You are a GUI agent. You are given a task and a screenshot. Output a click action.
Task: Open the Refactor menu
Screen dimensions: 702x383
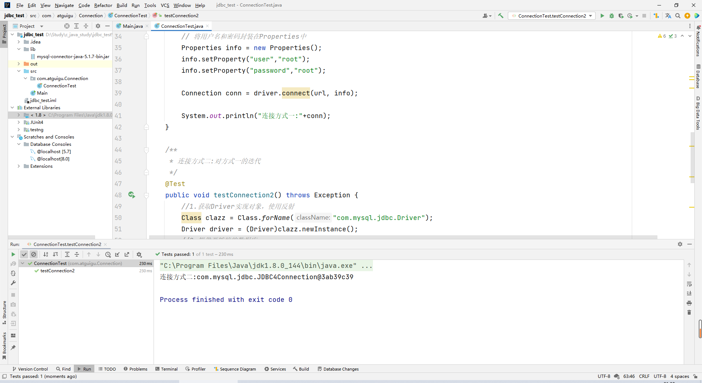click(x=103, y=5)
